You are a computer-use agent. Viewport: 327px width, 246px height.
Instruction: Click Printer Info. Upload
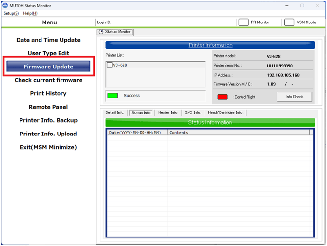click(x=48, y=134)
